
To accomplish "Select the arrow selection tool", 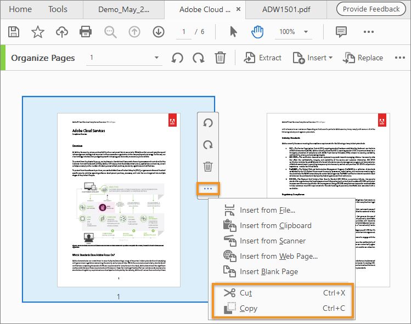I will (x=233, y=32).
